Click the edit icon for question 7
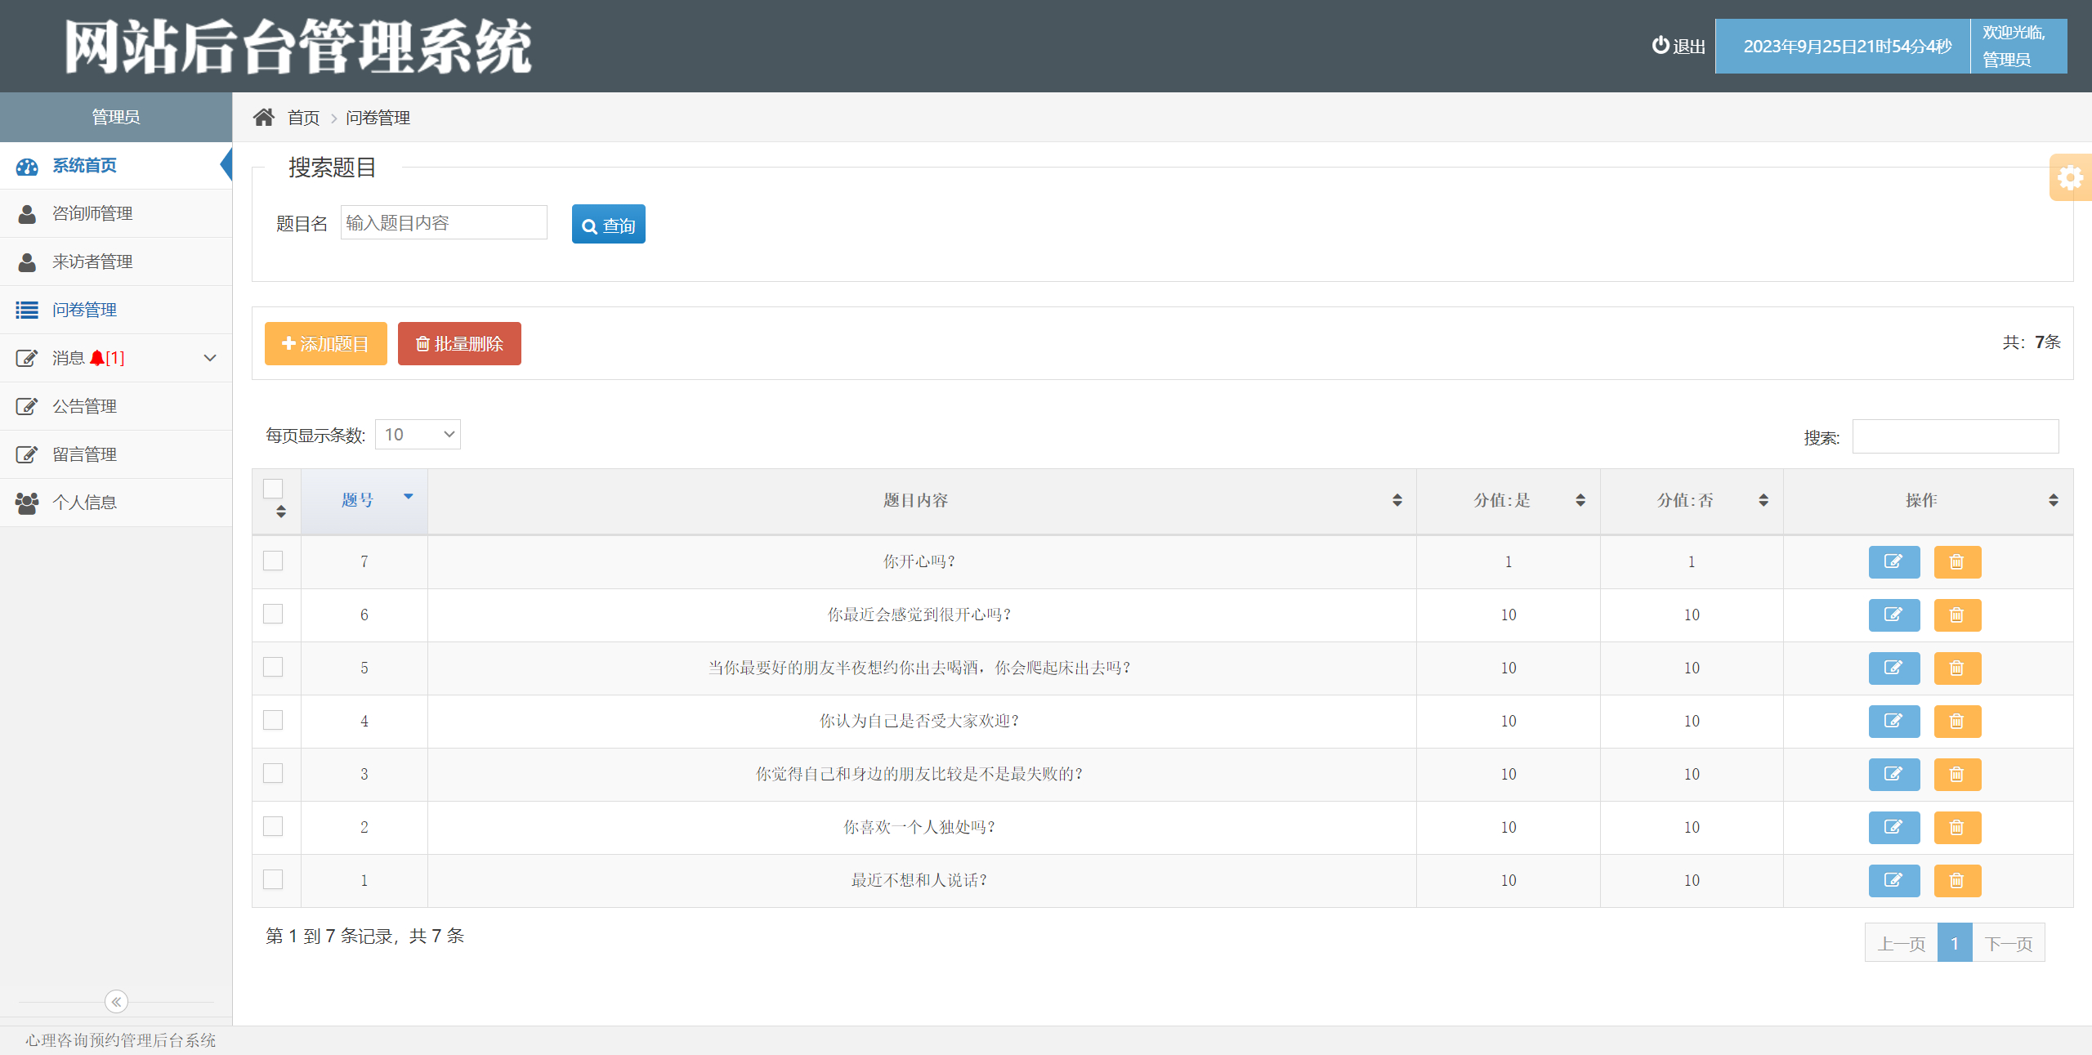Screen dimensions: 2092x1055 coord(1893,561)
